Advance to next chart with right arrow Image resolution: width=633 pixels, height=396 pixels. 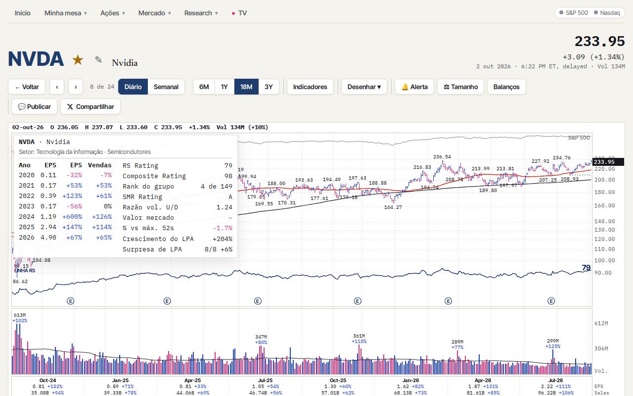pos(75,87)
